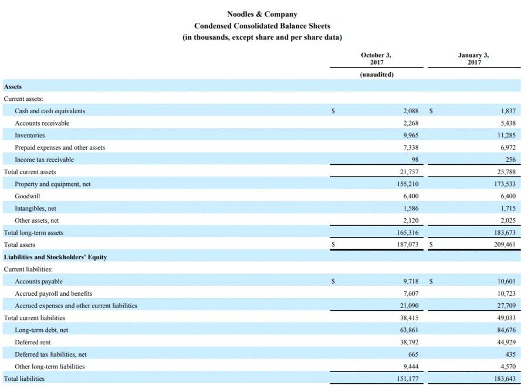Screen dimensions: 528x389
Task: Click the cash value 1,837
Action: pos(508,111)
